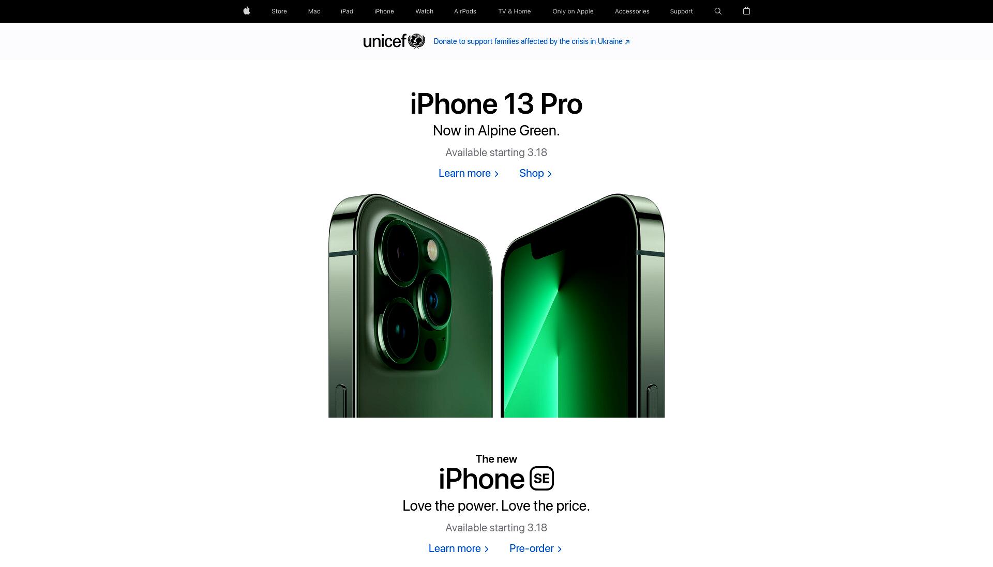Click Shop link for iPhone 13 Pro
Viewport: 993px width, 567px height.
[x=535, y=173]
